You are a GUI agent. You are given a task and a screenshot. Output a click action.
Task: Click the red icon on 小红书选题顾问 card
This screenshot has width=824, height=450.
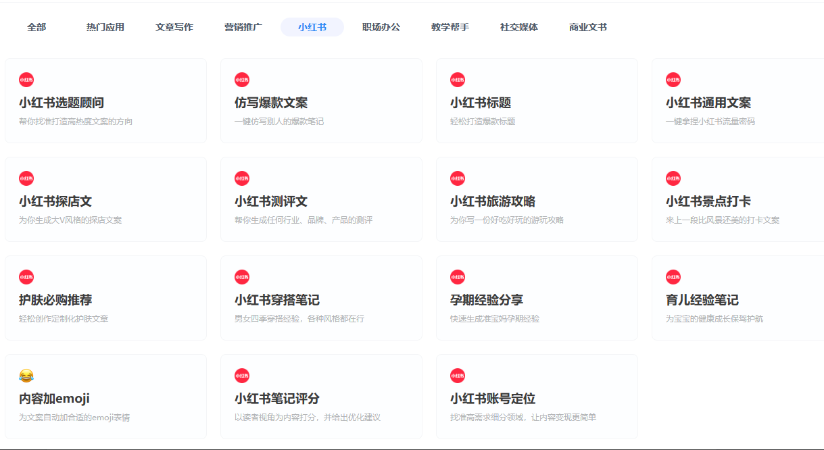[26, 80]
